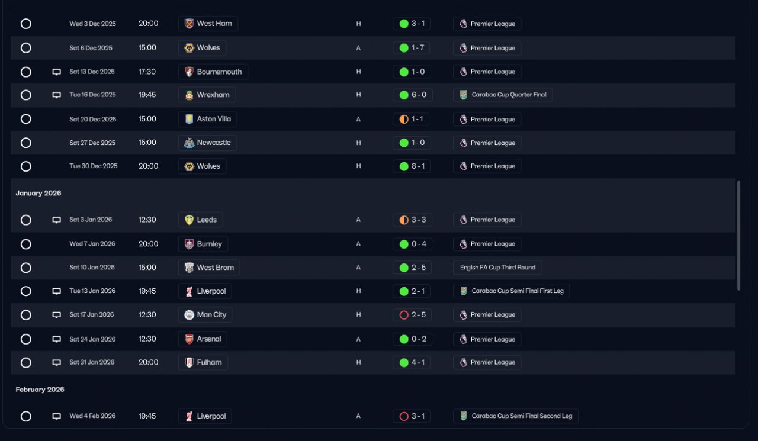Click the TV broadcast icon on the Bournemouth fixture
Screen dimensions: 758x441
[x=57, y=72]
